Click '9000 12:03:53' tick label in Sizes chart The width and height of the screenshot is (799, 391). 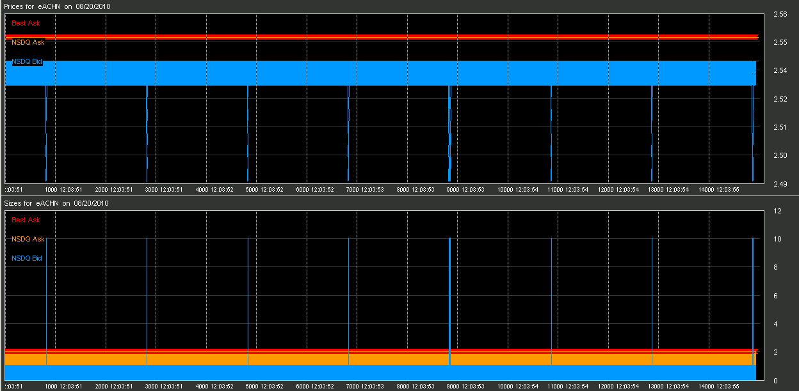point(466,387)
